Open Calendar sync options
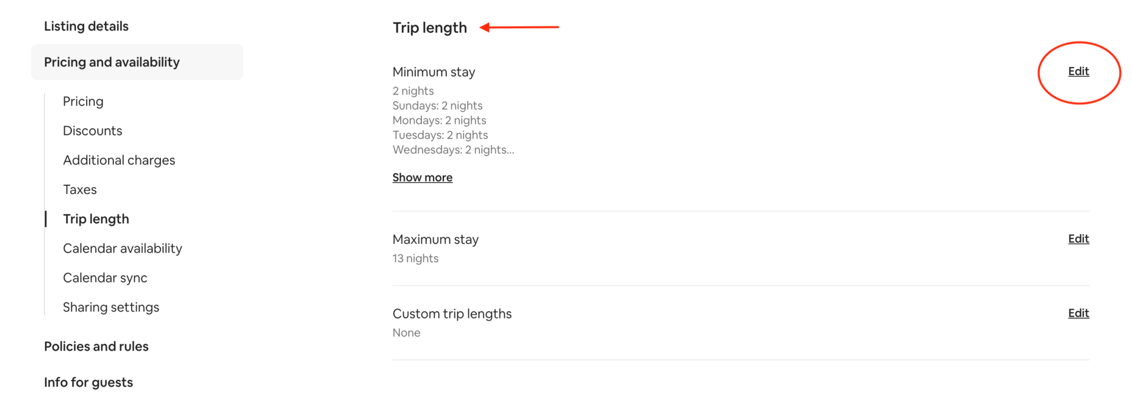Screen dimensions: 1132x397 tap(105, 278)
